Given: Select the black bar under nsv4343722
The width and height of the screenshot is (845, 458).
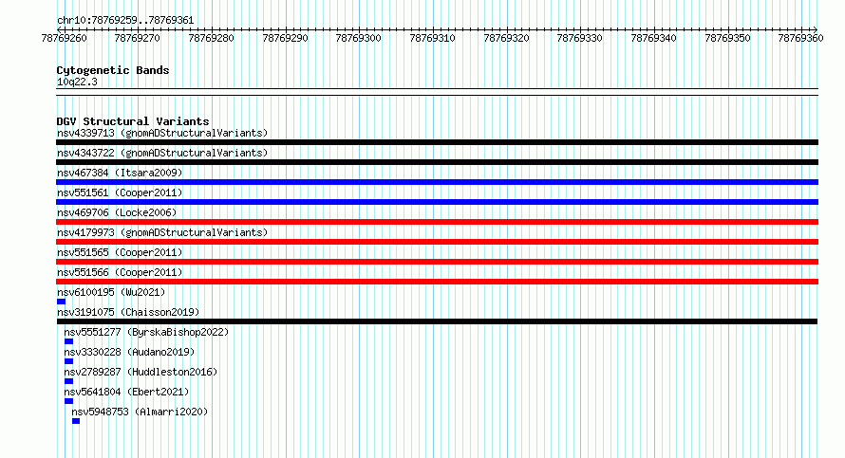Looking at the screenshot, I should pos(437,162).
